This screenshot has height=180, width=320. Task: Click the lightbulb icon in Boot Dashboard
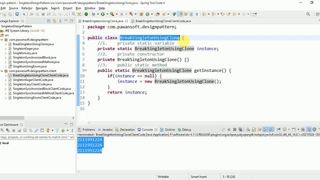click(x=48, y=130)
